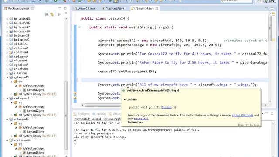Click yellow overview ruler marker near aircraft line
This screenshot has height=157, width=279.
274,40
